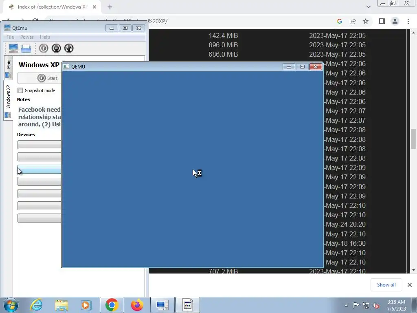Click the Stop machine icon in QtEmu toolbar
This screenshot has height=313, width=417.
[56, 48]
